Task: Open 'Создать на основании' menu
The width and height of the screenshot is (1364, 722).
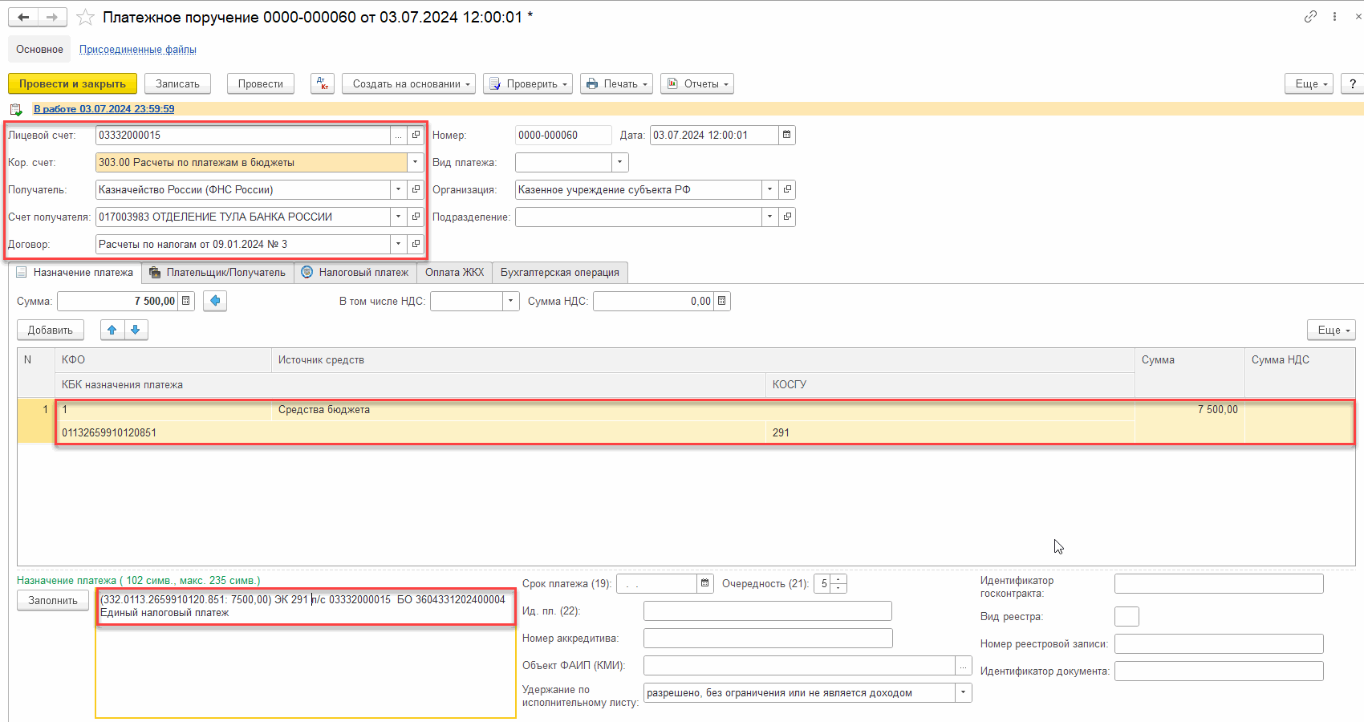Action: (408, 83)
